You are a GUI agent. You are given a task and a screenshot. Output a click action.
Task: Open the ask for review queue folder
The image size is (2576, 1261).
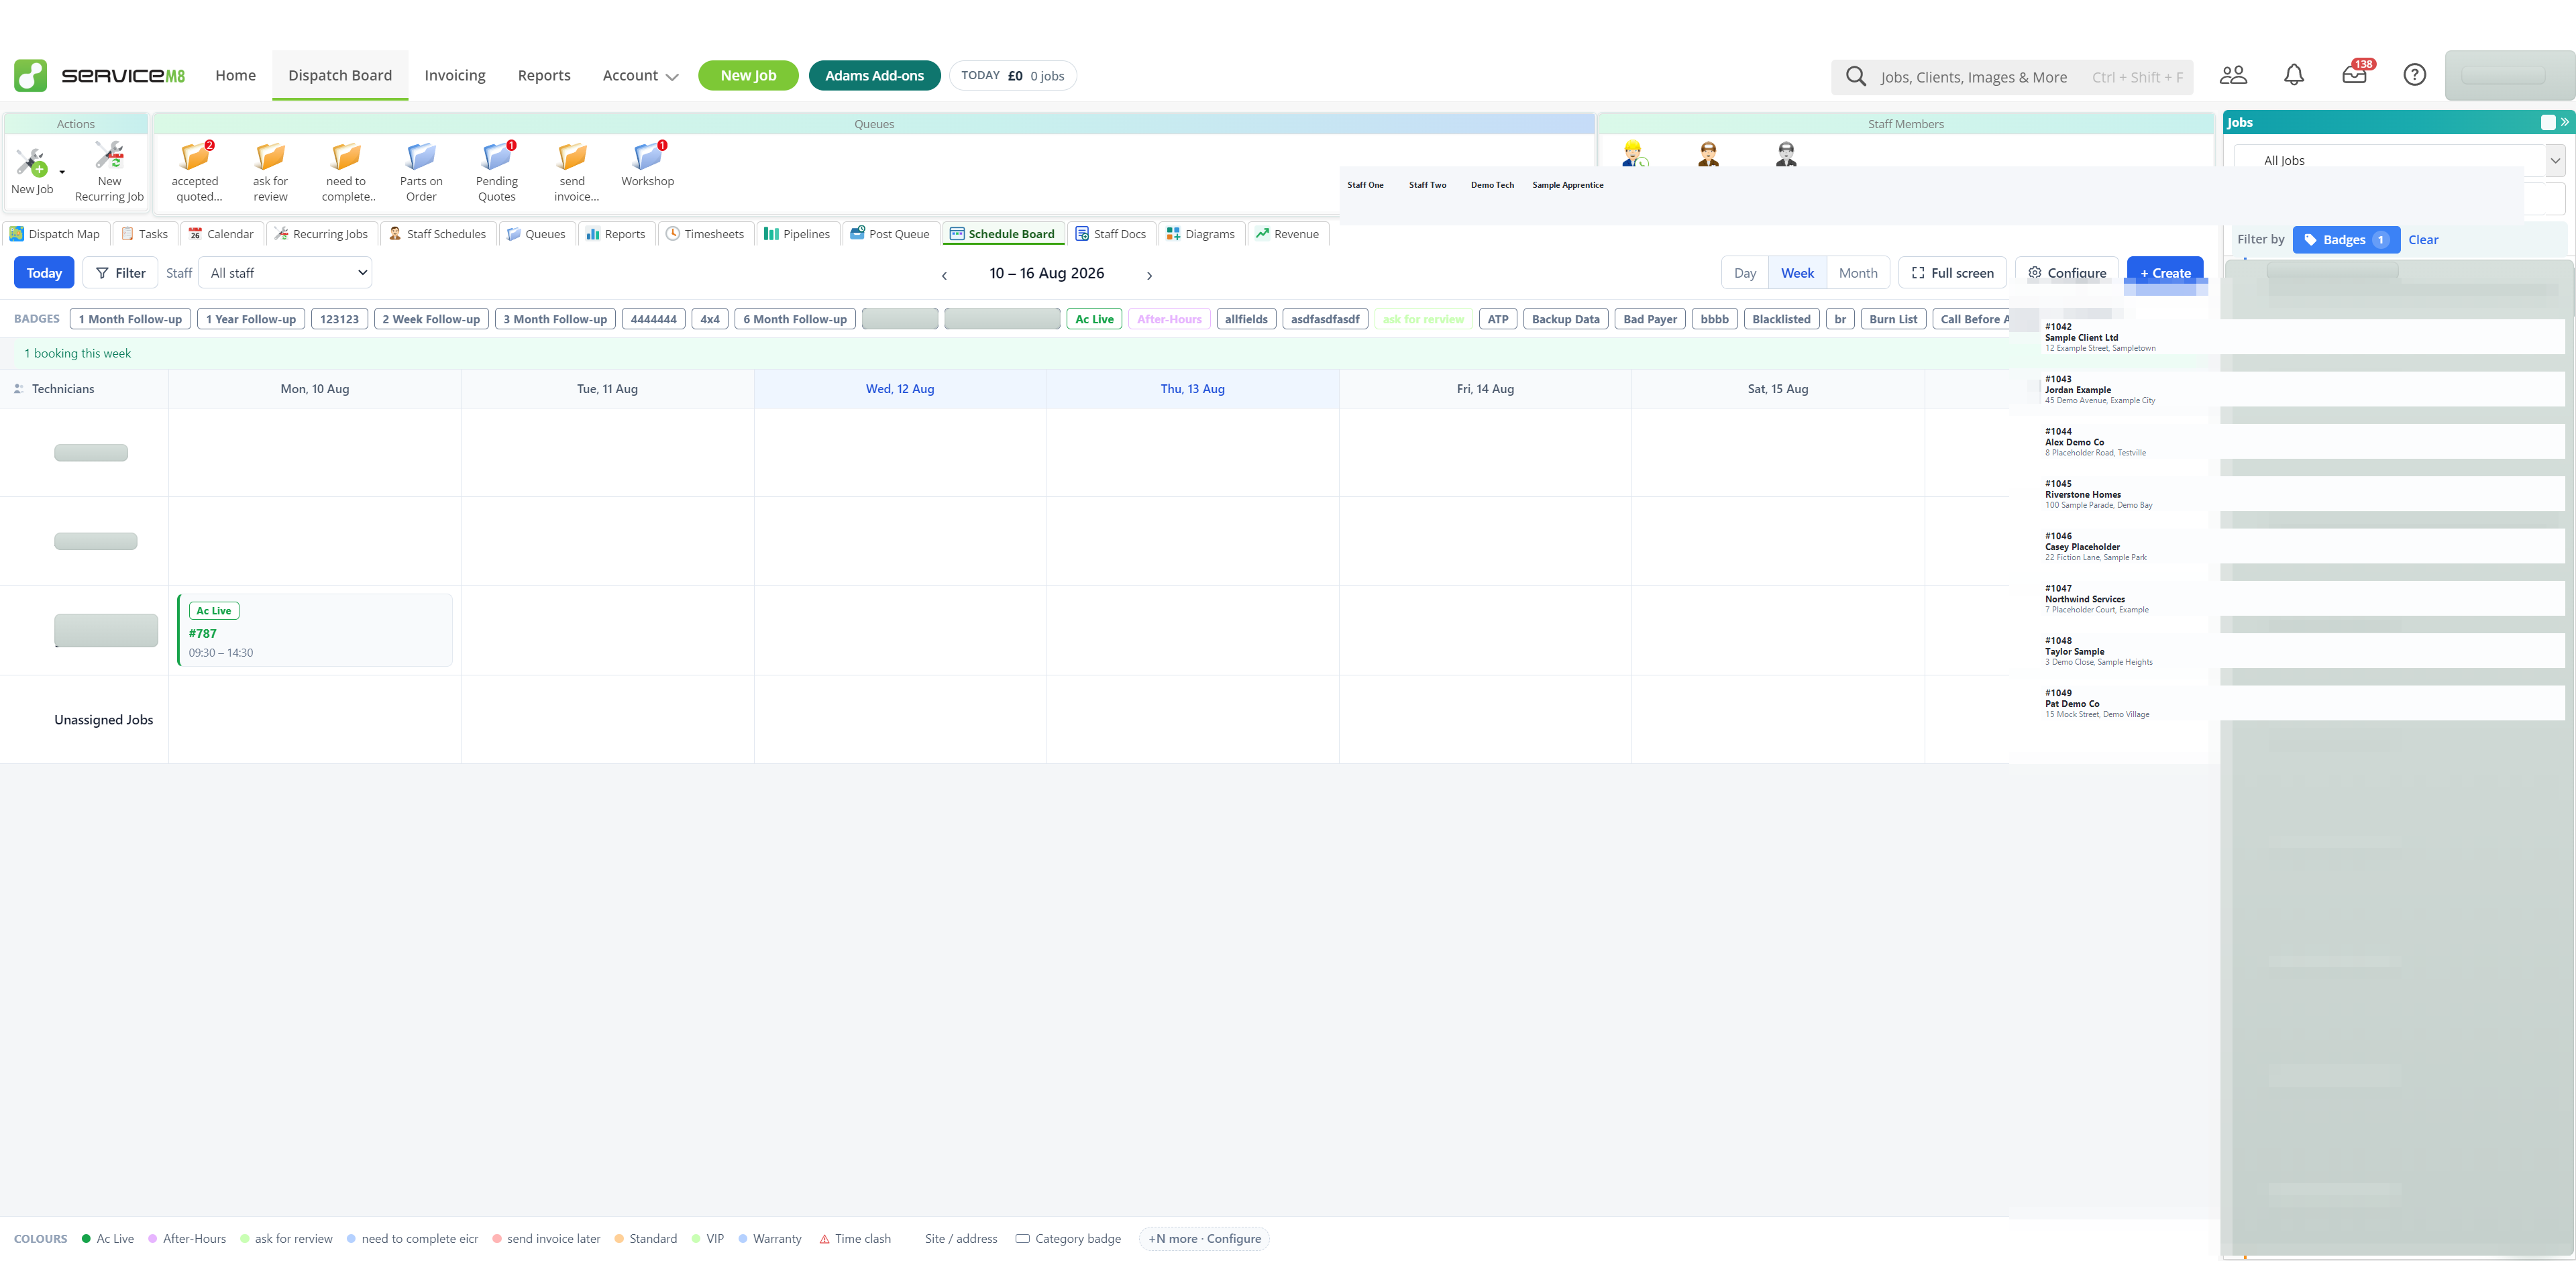(270, 171)
